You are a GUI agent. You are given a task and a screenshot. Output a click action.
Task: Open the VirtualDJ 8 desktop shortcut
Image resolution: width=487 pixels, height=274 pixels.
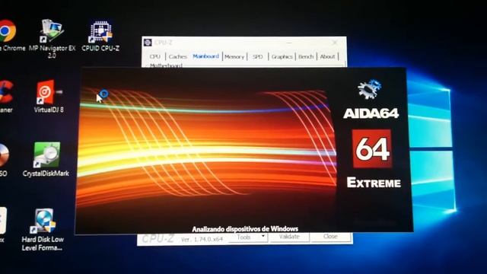pyautogui.click(x=49, y=97)
